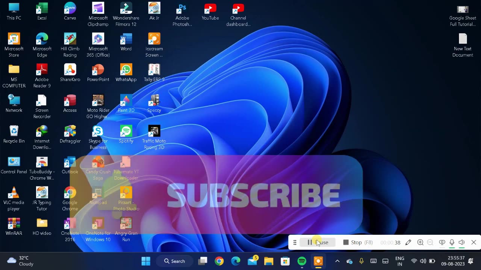Select Google Sheet Full Tutorial file
Screen dimensions: 481x270
click(x=463, y=15)
